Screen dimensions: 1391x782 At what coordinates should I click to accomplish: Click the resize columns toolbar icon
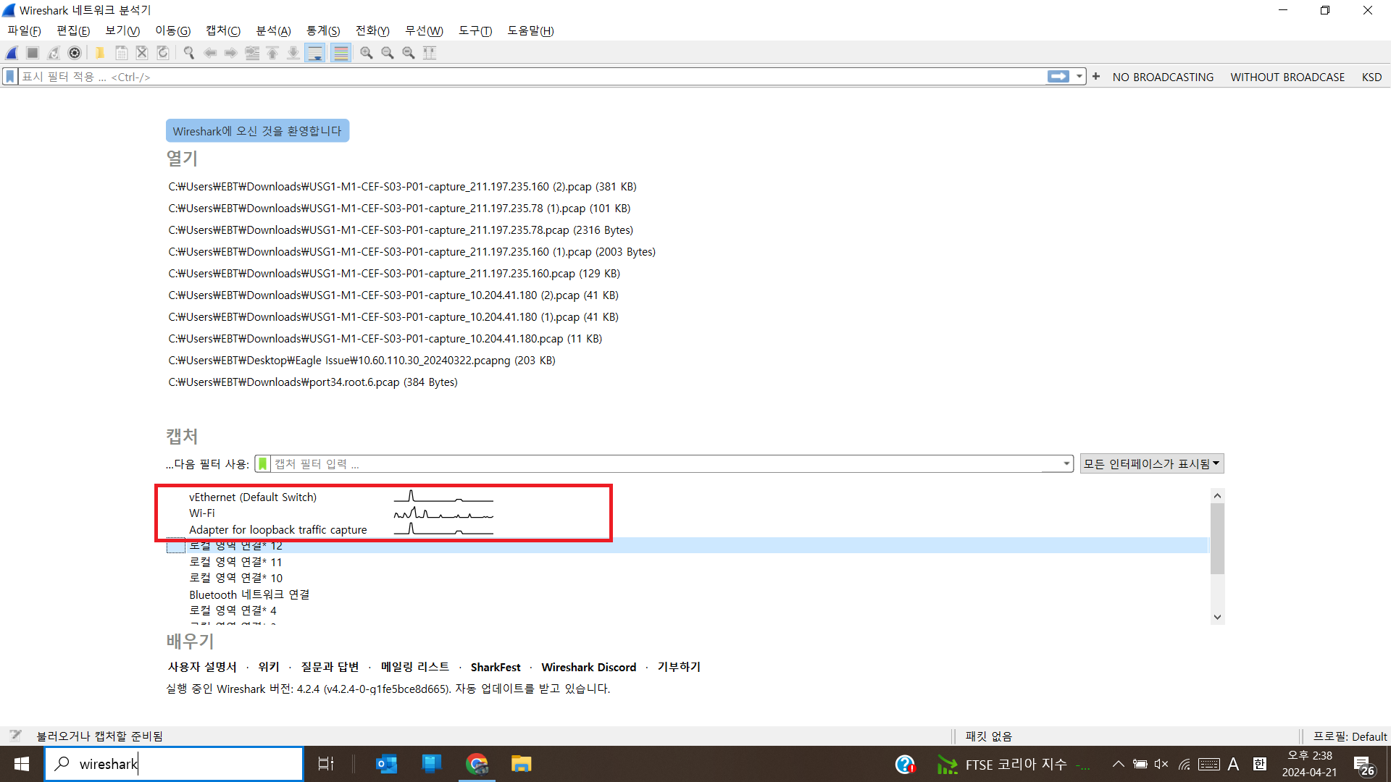[430, 53]
